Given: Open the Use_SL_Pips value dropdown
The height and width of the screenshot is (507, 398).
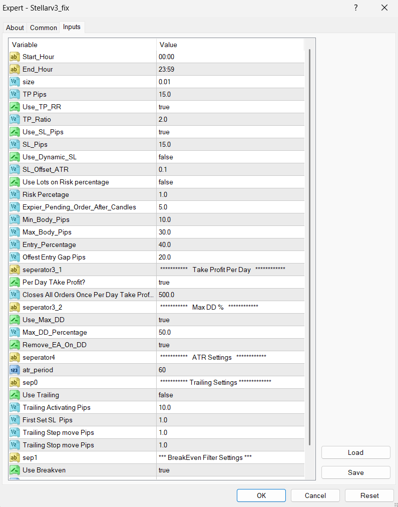Looking at the screenshot, I should tap(230, 132).
